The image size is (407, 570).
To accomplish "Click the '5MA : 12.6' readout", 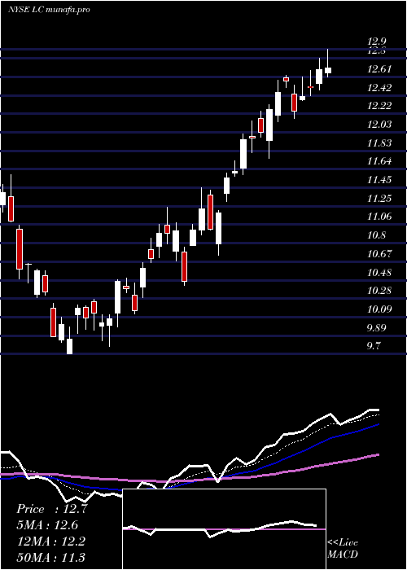I will click(x=47, y=525).
